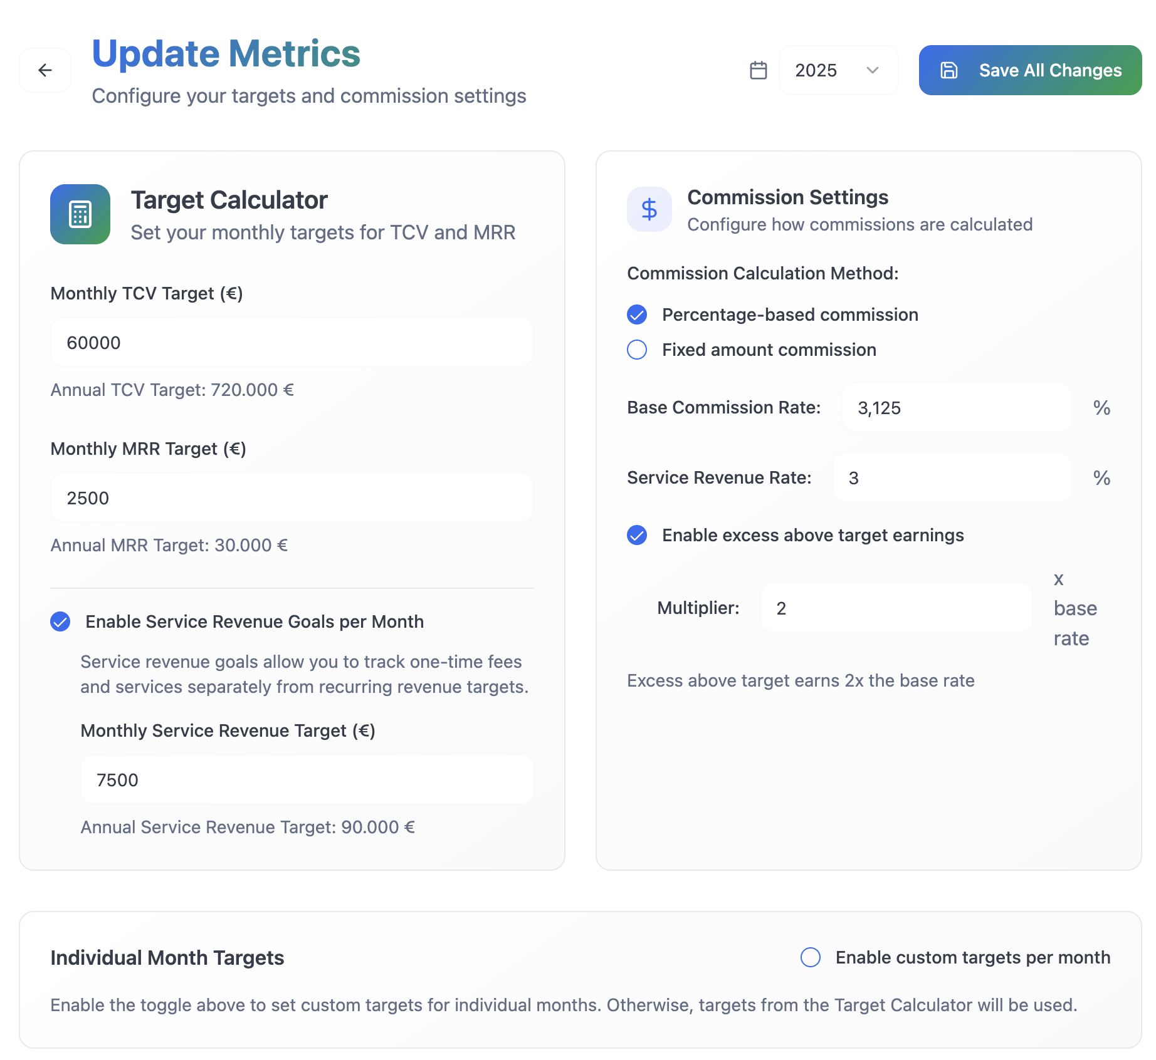Select Percentage-based commission

pos(636,314)
